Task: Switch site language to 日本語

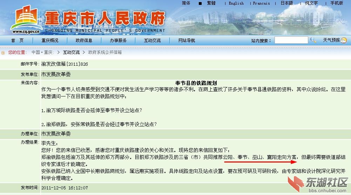Action: coord(287,3)
